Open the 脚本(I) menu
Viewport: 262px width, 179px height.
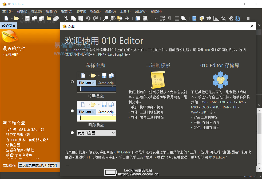[81, 11]
